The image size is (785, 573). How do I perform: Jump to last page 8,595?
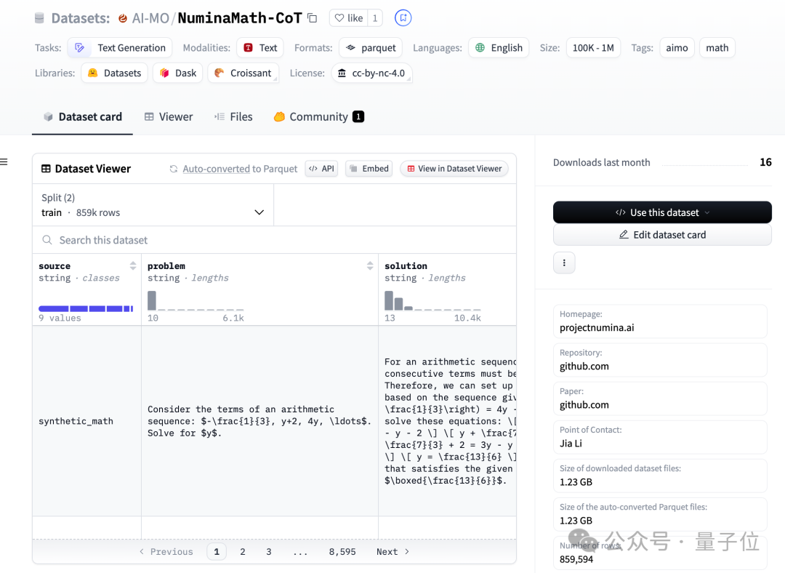coord(342,551)
